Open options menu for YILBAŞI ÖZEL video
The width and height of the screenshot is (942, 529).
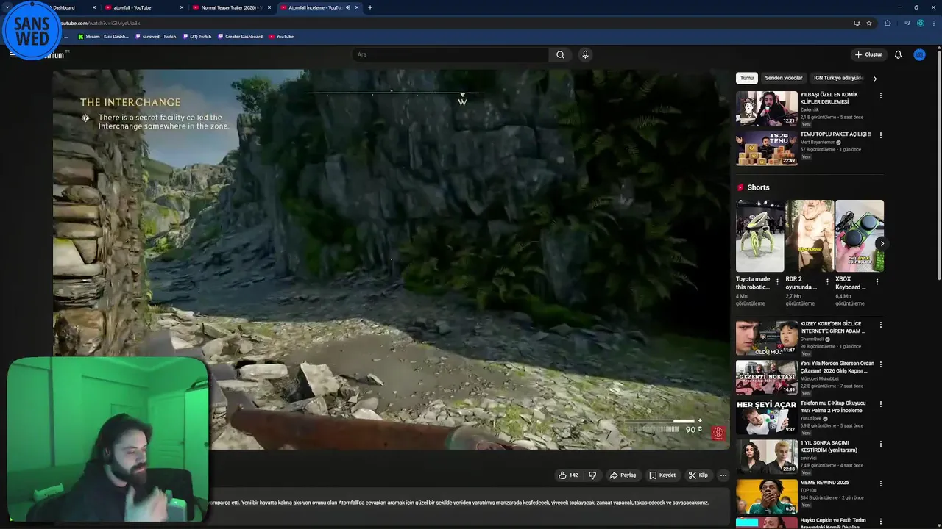880,96
